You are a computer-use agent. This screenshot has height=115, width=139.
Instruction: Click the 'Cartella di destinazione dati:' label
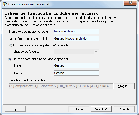[x=27, y=80]
